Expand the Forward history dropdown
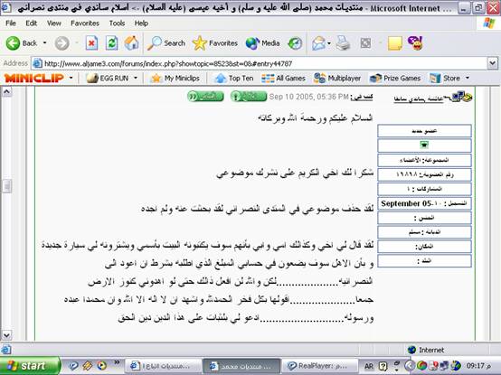The image size is (501, 375). point(77,42)
